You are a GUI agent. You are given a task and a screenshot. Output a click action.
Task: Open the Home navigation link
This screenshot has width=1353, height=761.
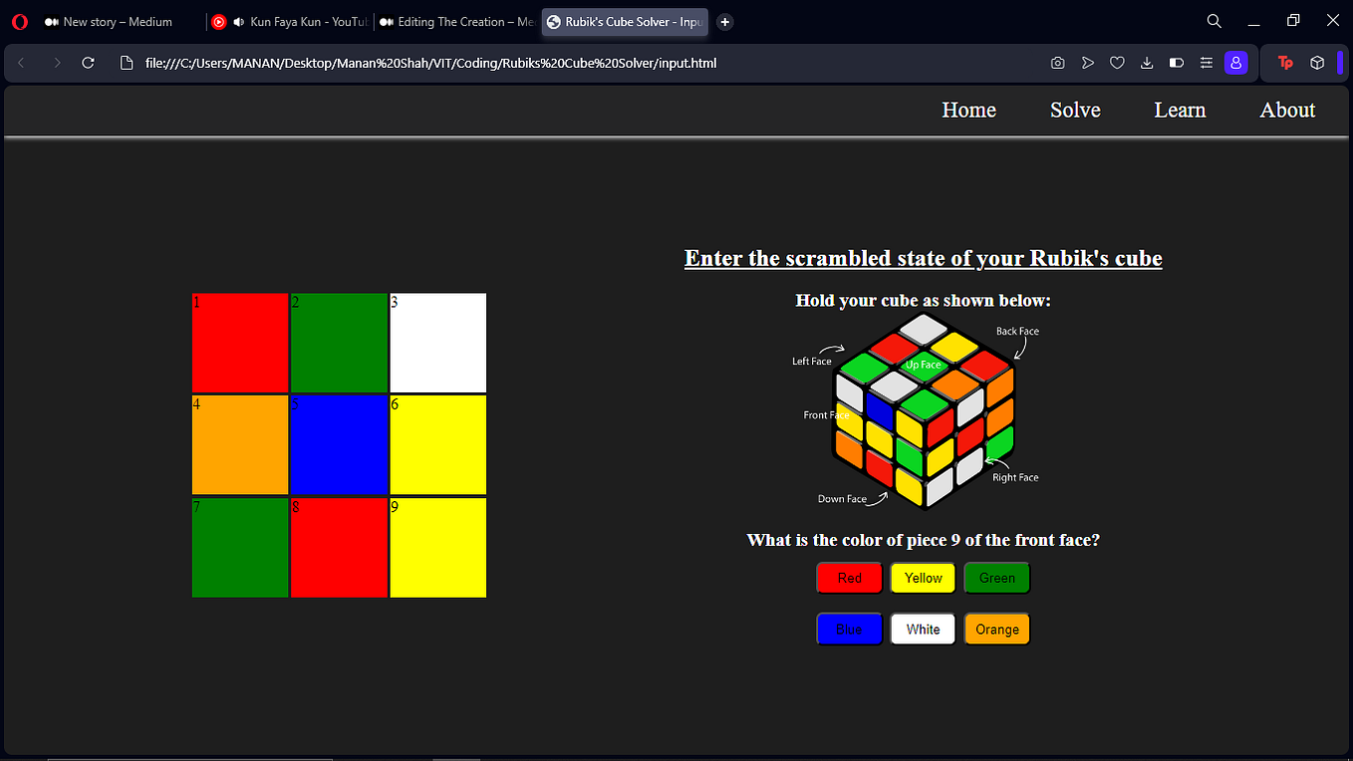point(967,110)
